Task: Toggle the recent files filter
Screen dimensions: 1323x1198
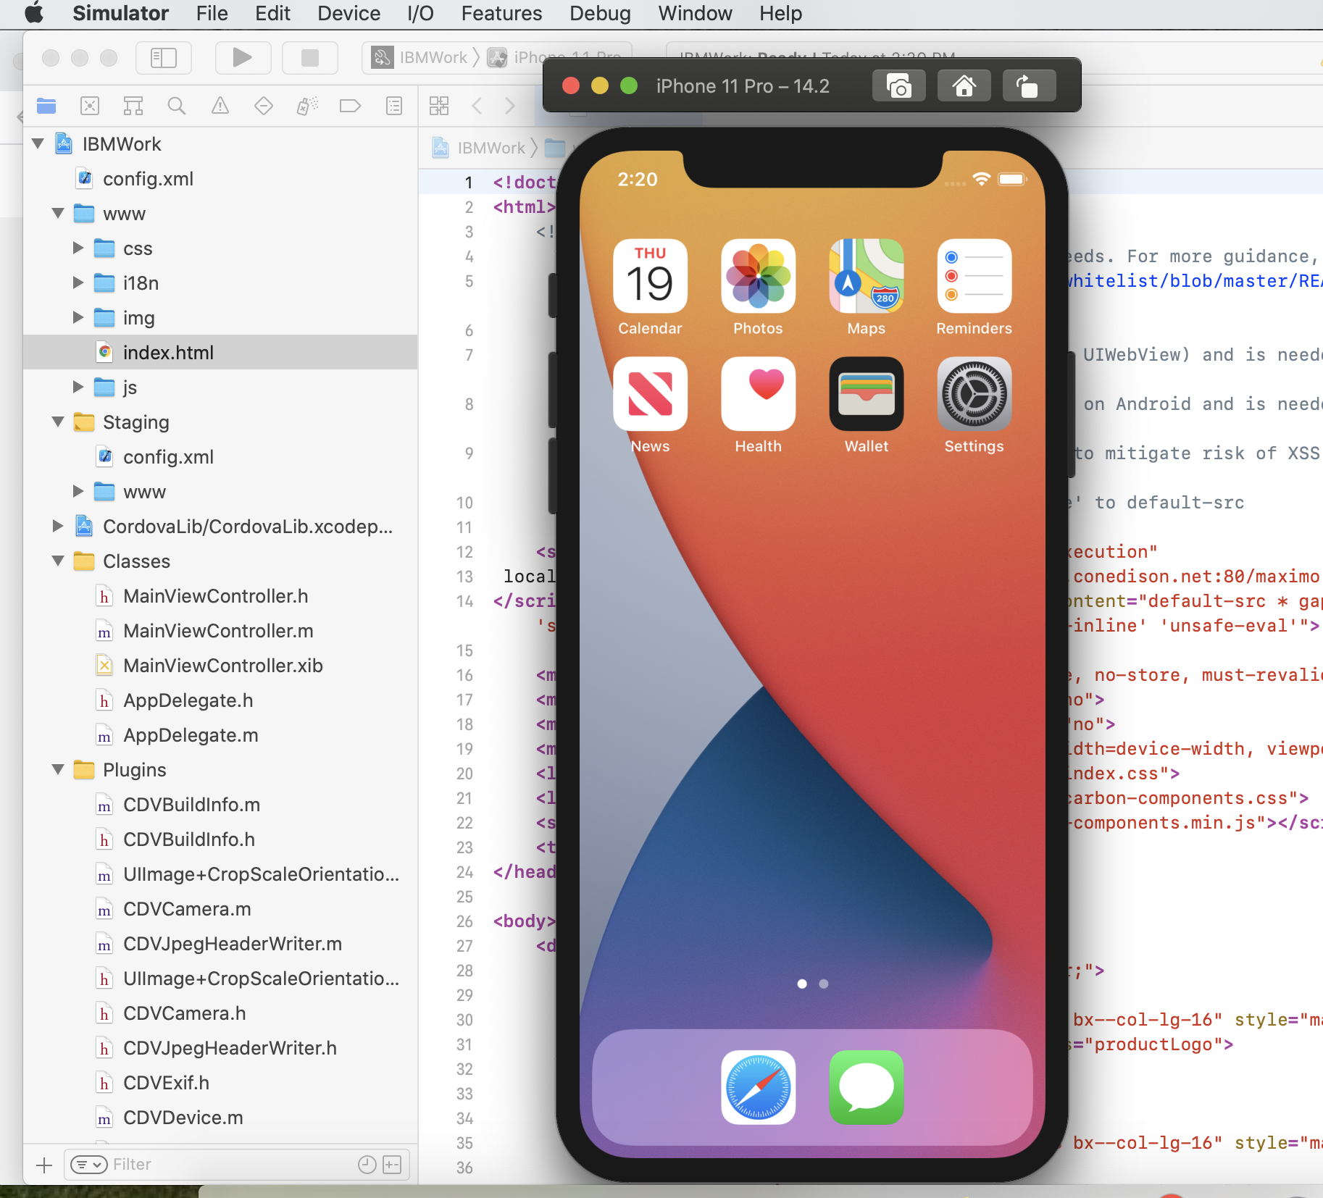Action: coord(366,1165)
